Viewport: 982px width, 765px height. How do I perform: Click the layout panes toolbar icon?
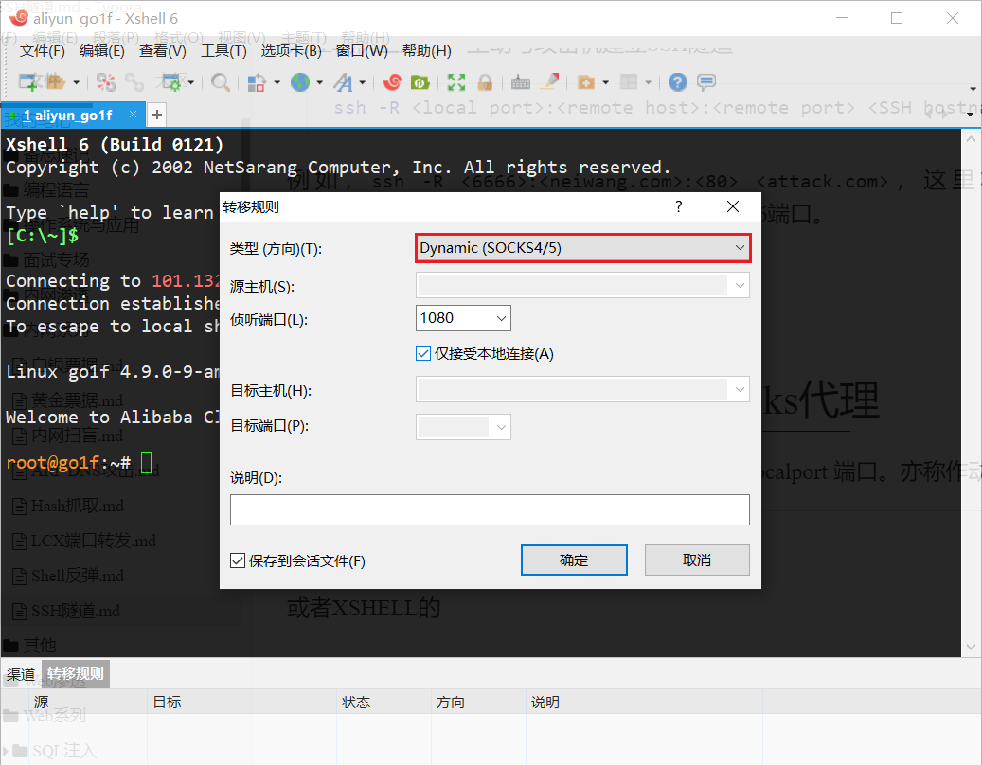pos(629,82)
